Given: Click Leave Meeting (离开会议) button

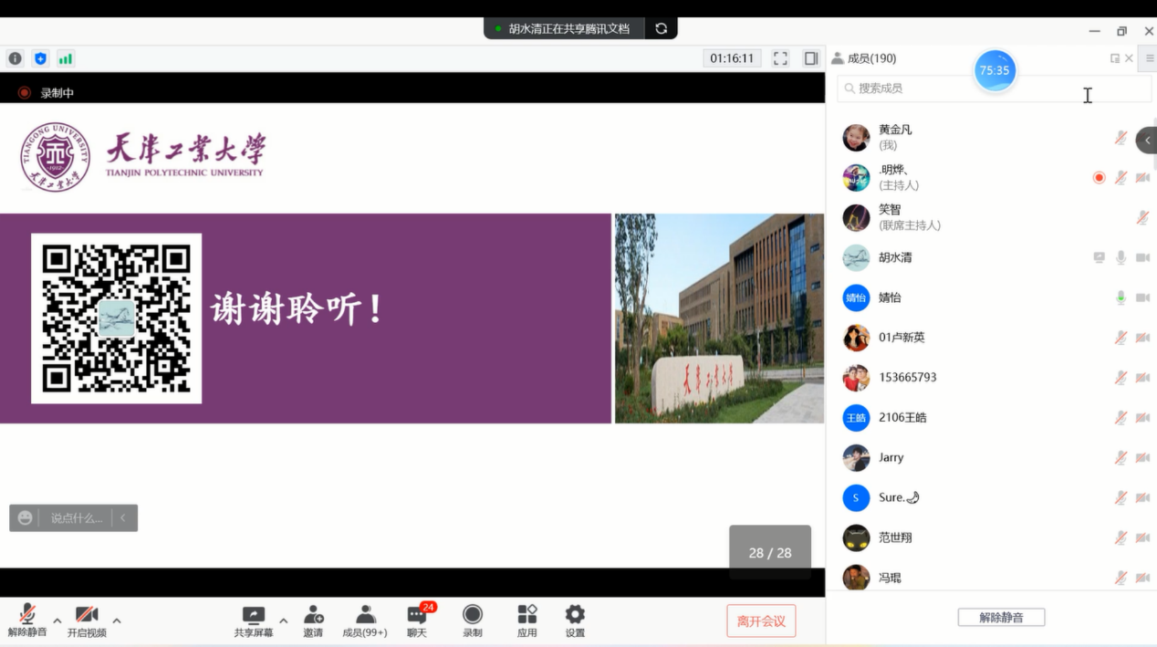Looking at the screenshot, I should pyautogui.click(x=761, y=621).
